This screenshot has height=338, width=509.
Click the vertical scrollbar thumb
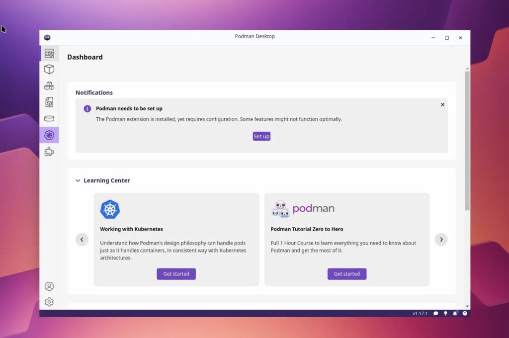point(467,139)
